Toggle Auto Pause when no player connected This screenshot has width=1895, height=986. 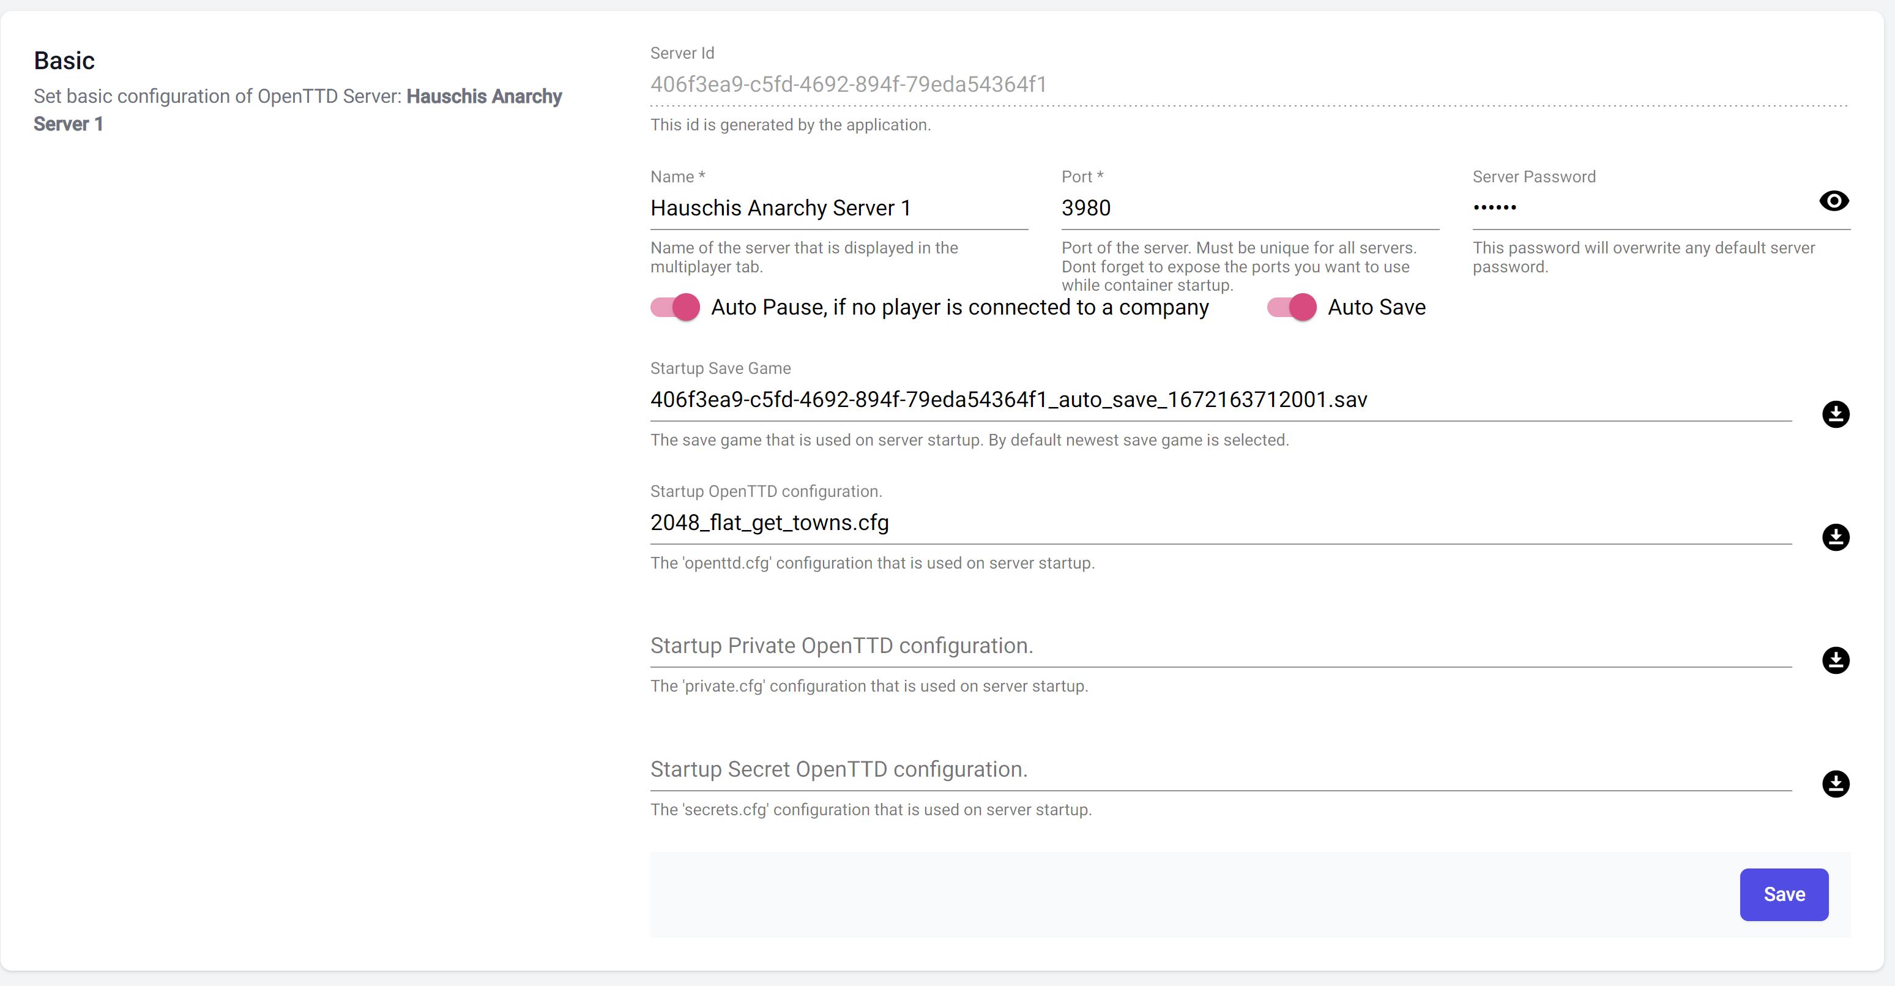(x=674, y=307)
